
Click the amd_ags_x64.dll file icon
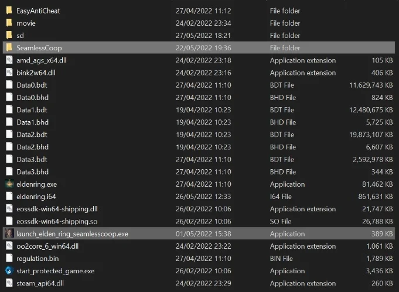coord(9,60)
